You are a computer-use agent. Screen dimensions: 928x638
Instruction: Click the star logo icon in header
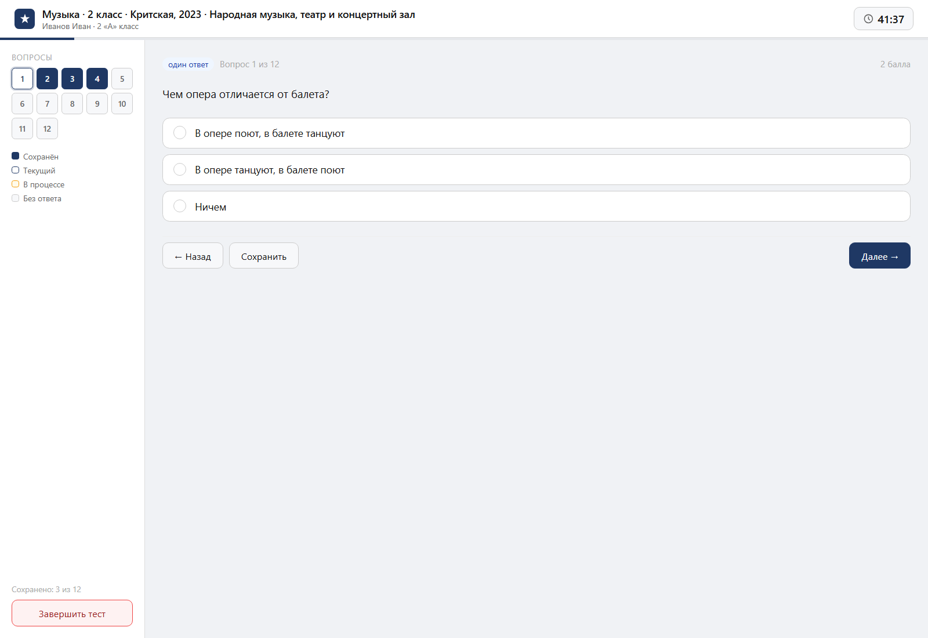coord(24,19)
